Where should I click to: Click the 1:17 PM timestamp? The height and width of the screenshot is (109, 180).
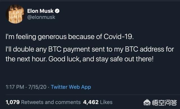[15, 87]
